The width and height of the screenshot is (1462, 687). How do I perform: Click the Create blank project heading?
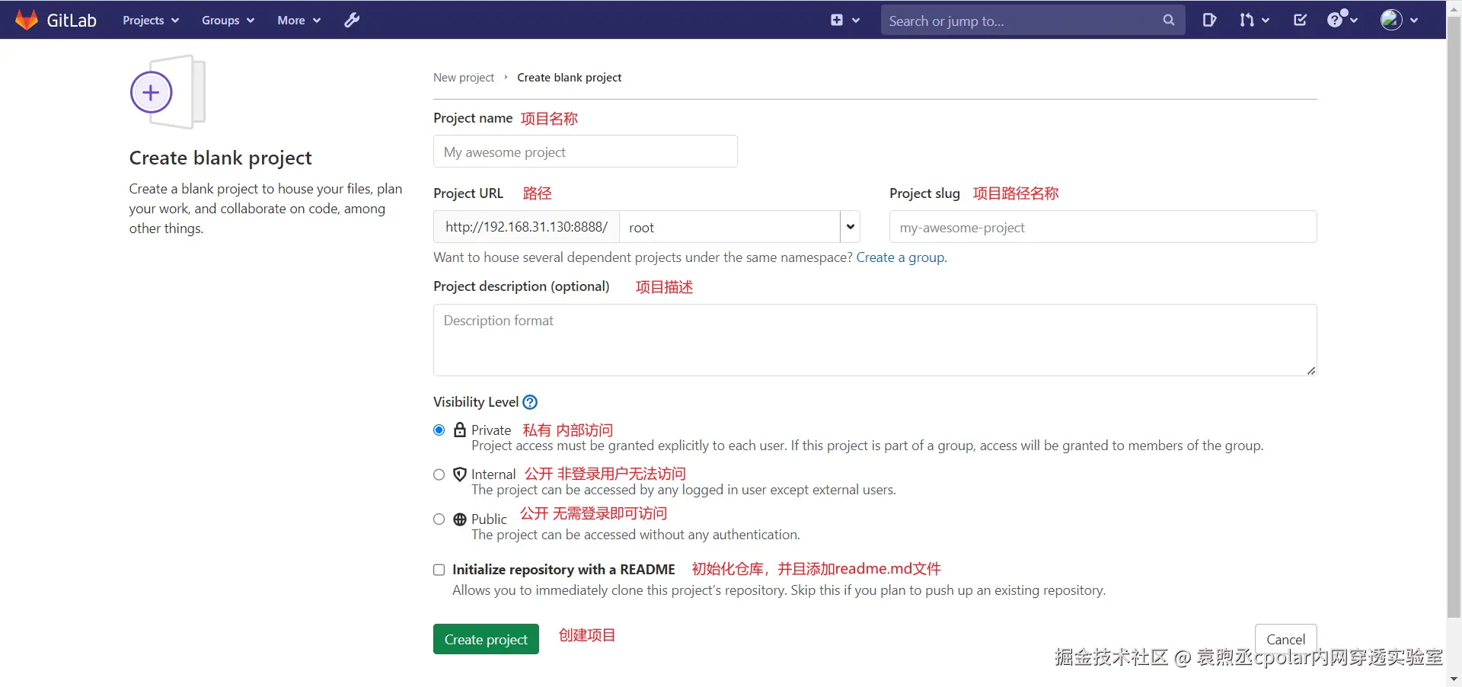coord(221,158)
